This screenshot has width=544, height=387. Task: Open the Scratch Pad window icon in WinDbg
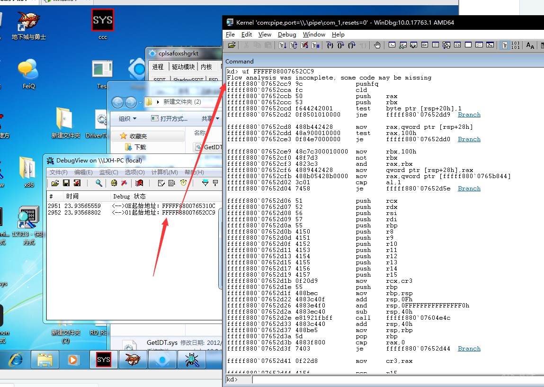click(x=468, y=45)
